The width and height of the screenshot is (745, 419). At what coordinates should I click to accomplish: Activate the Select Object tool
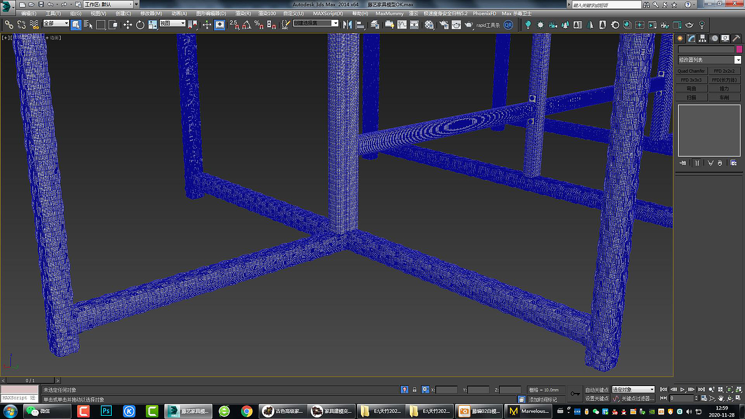pyautogui.click(x=76, y=24)
